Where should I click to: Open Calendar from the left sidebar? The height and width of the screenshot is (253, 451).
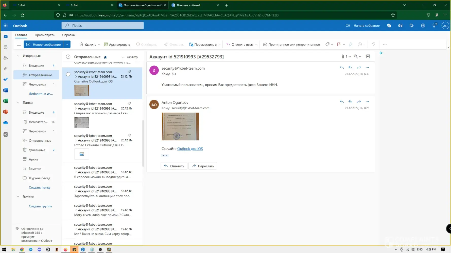(x=6, y=47)
